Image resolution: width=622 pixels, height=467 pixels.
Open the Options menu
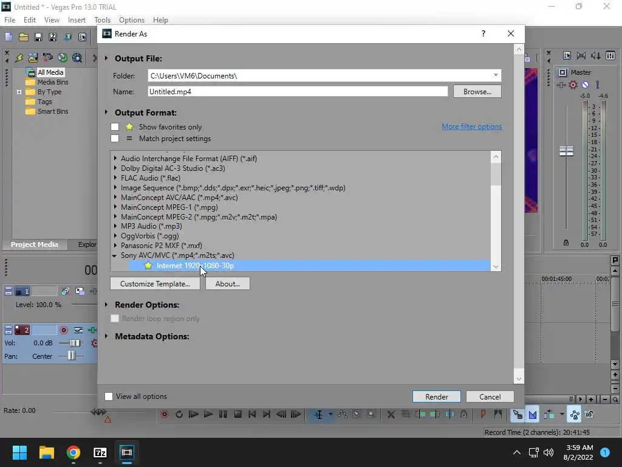pyautogui.click(x=132, y=20)
